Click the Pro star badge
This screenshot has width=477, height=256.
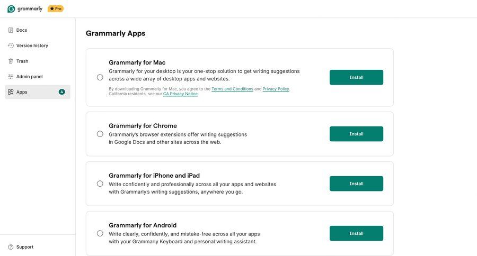55,9
